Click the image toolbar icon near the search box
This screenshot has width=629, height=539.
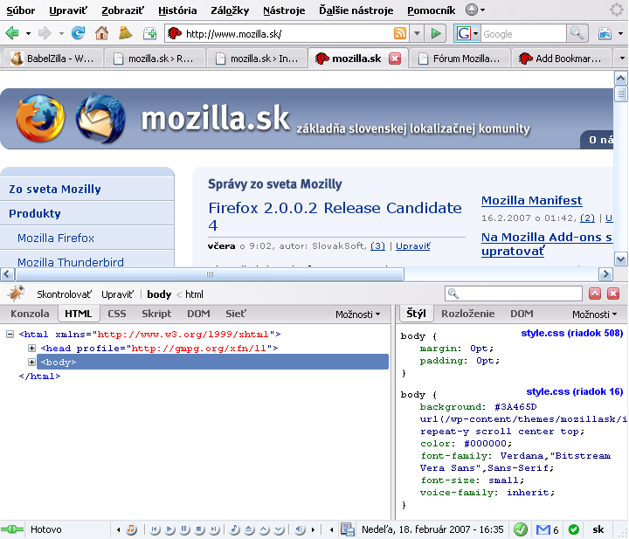tap(605, 33)
